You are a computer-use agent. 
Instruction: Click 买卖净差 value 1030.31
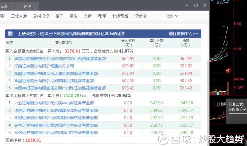[x=33, y=140]
